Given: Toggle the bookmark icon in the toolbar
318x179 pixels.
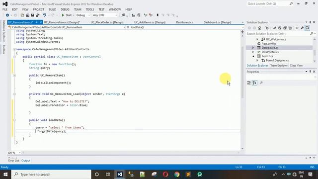Looking at the screenshot, I should [158, 15].
